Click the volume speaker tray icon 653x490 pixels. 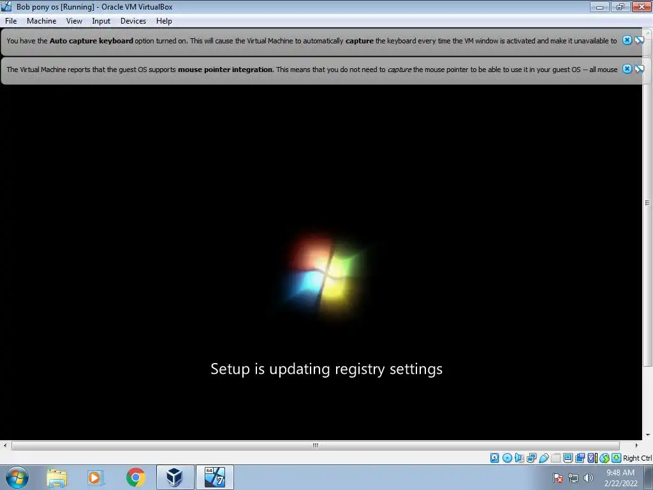(588, 478)
